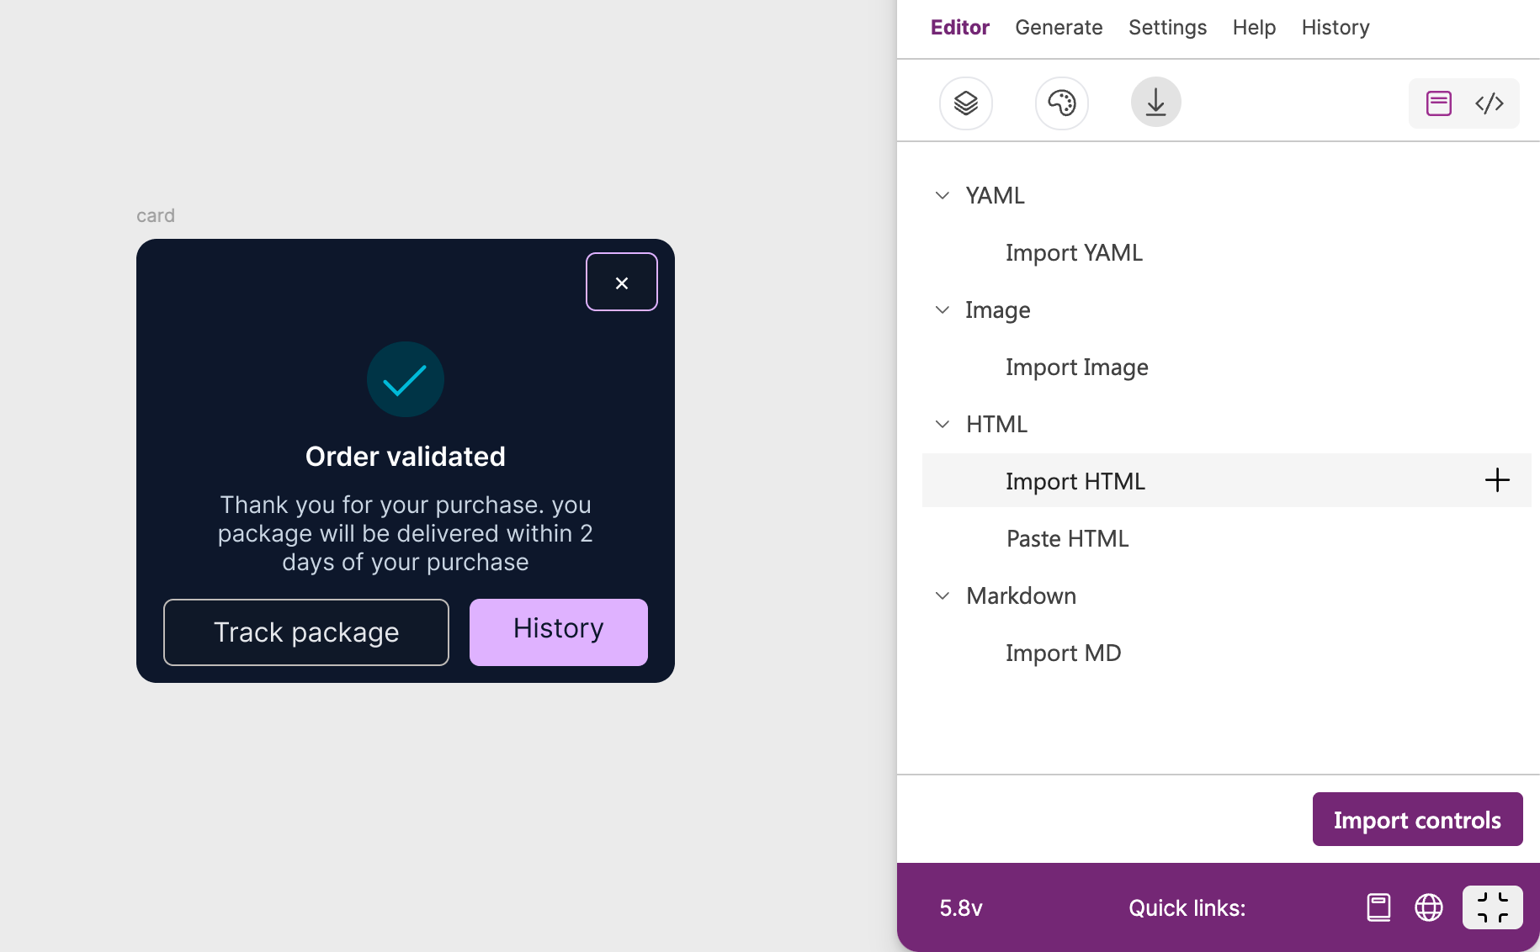Switch to the design panel view icon
The width and height of the screenshot is (1540, 952).
pos(1439,103)
